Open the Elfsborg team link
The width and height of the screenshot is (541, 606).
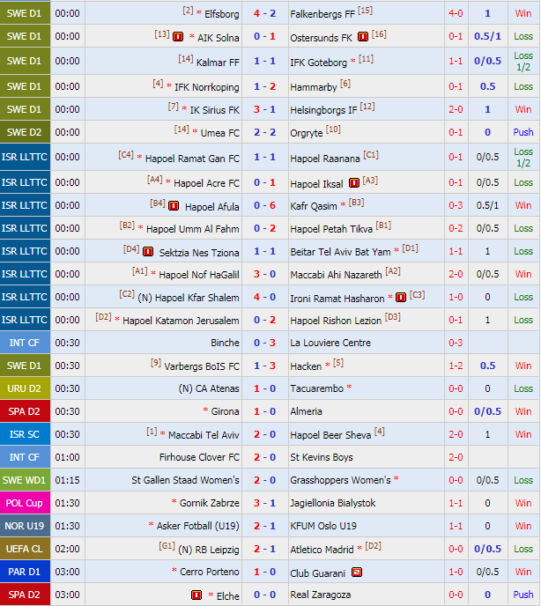[221, 13]
